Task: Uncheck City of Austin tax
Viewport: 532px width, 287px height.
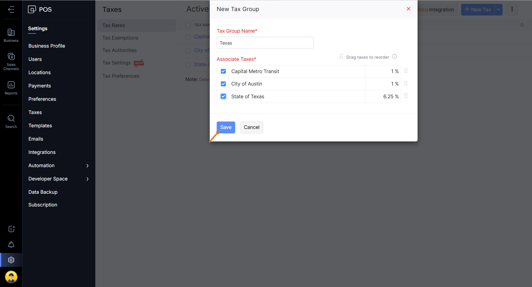Action: 223,84
